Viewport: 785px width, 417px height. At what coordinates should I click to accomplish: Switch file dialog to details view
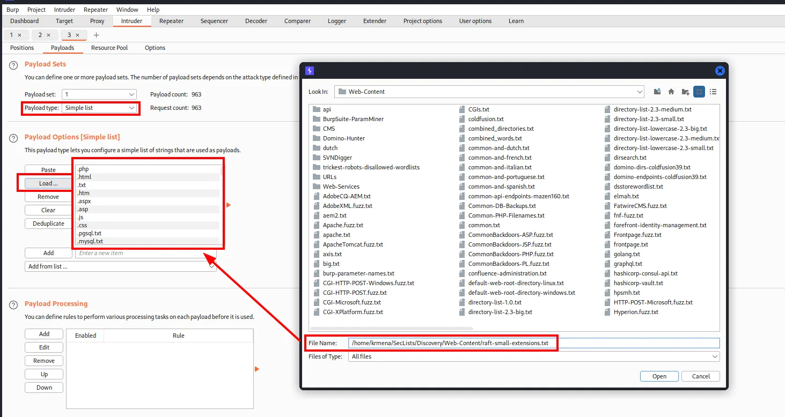pyautogui.click(x=713, y=92)
